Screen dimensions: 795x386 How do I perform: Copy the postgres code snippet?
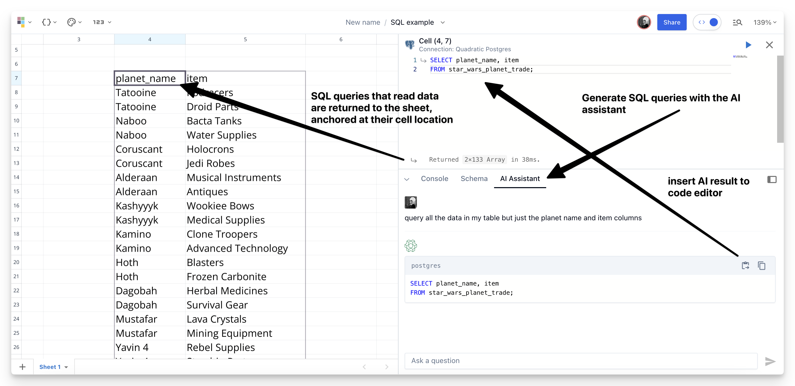click(761, 266)
